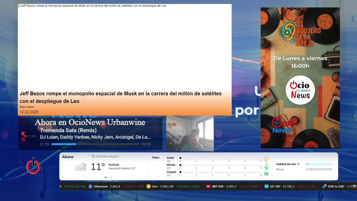Viewport: 357px width, 201px height.
Task: Click the Hierba pollen level slider
Action: point(221,165)
